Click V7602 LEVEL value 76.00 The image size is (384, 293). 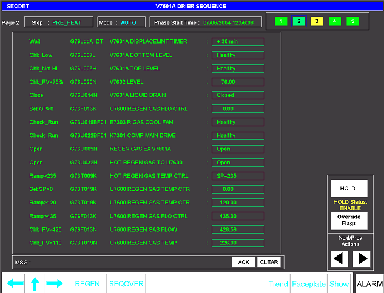point(238,82)
